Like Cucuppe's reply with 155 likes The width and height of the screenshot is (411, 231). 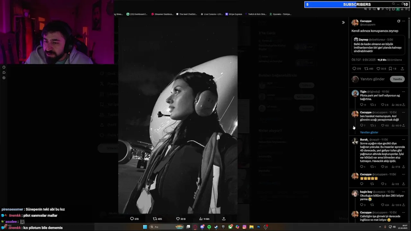383,125
